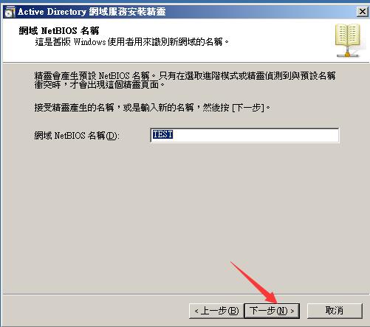Click the Active Directory 網域服務安裝精靈 title bar text

92,12
